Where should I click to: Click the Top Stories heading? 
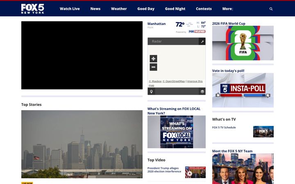coord(32,105)
